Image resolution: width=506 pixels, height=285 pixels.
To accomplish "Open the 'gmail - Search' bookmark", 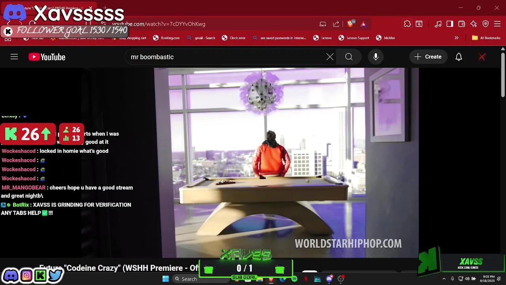I will (201, 38).
